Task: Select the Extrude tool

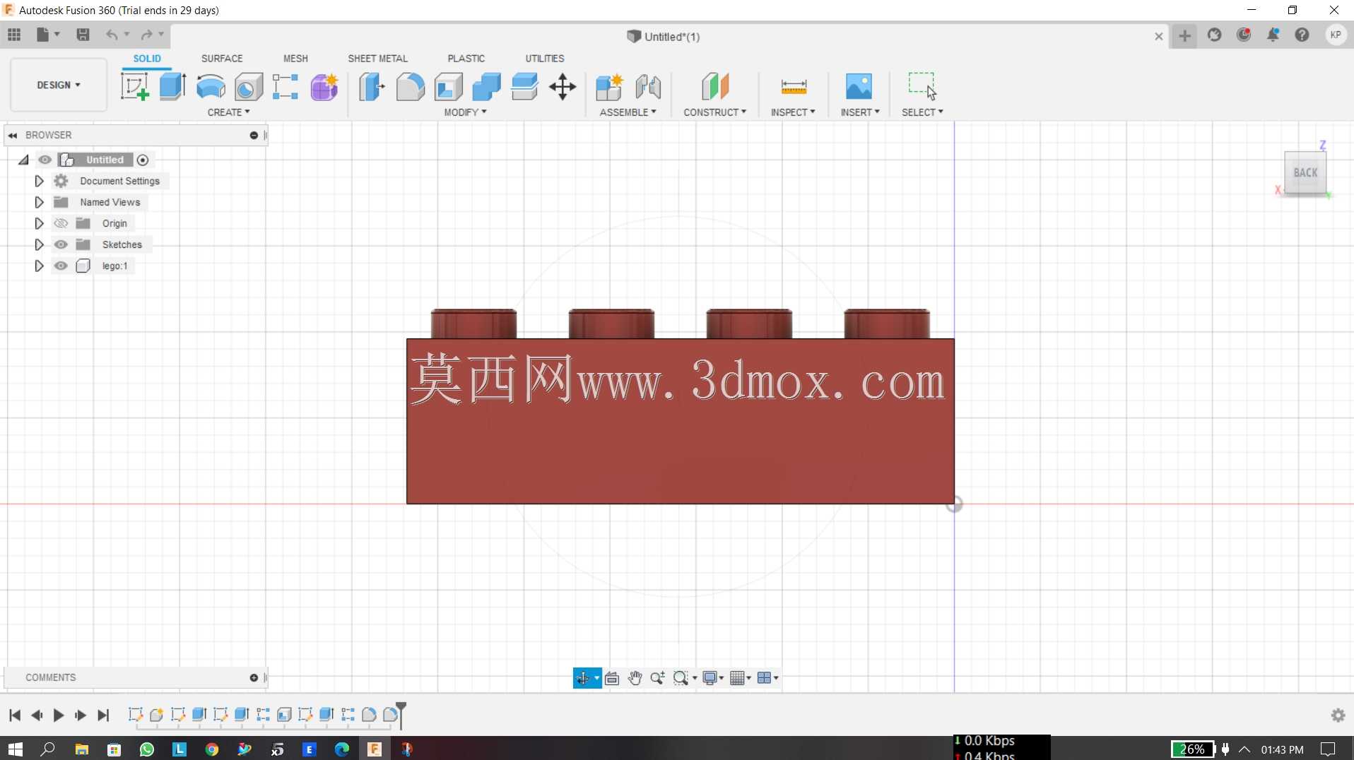Action: (x=172, y=87)
